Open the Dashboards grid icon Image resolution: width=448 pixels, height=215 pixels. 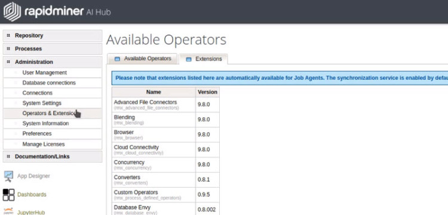point(8,195)
